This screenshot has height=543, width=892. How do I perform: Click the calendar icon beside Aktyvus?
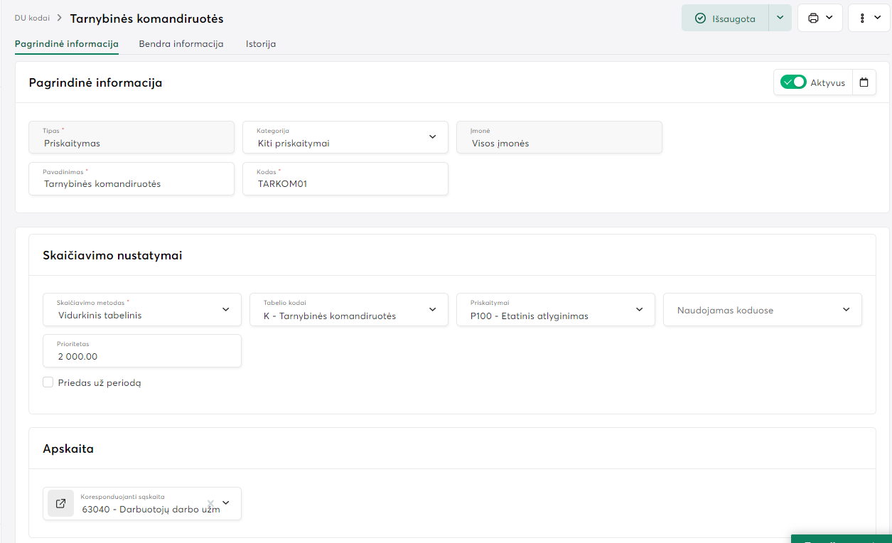tap(864, 82)
